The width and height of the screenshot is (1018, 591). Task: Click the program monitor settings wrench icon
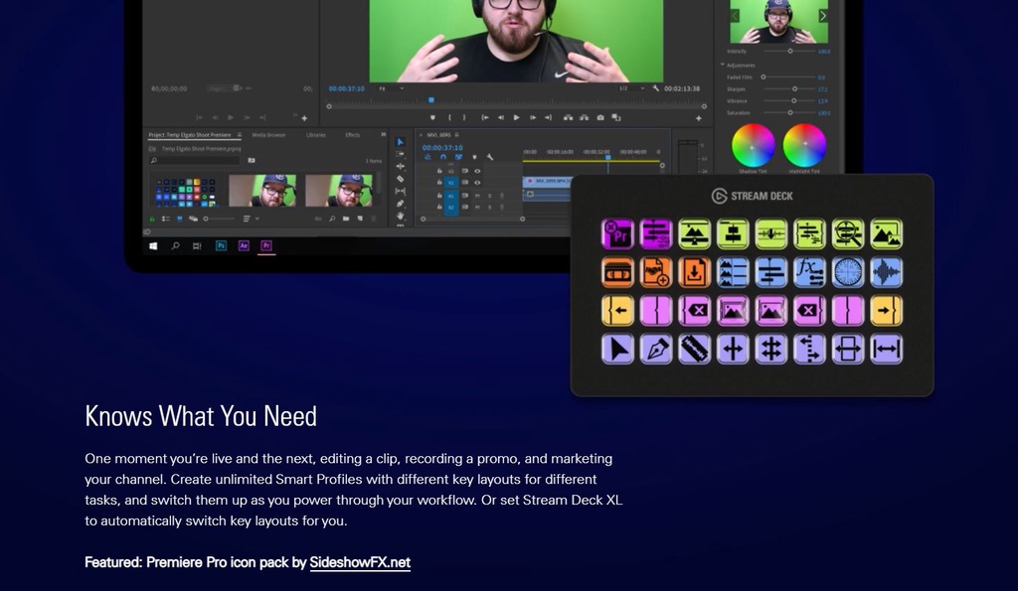click(656, 88)
